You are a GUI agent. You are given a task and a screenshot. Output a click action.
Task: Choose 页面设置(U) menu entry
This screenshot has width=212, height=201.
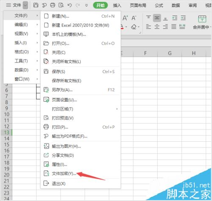coord(81,100)
